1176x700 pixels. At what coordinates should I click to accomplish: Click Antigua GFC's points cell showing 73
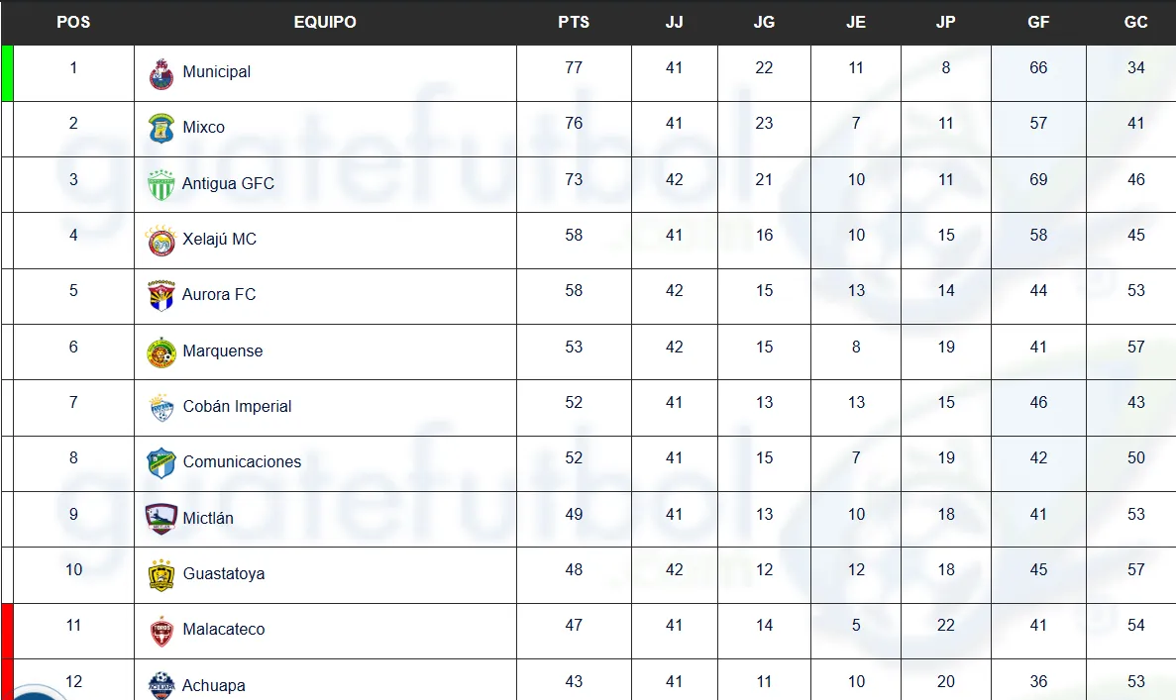574,179
